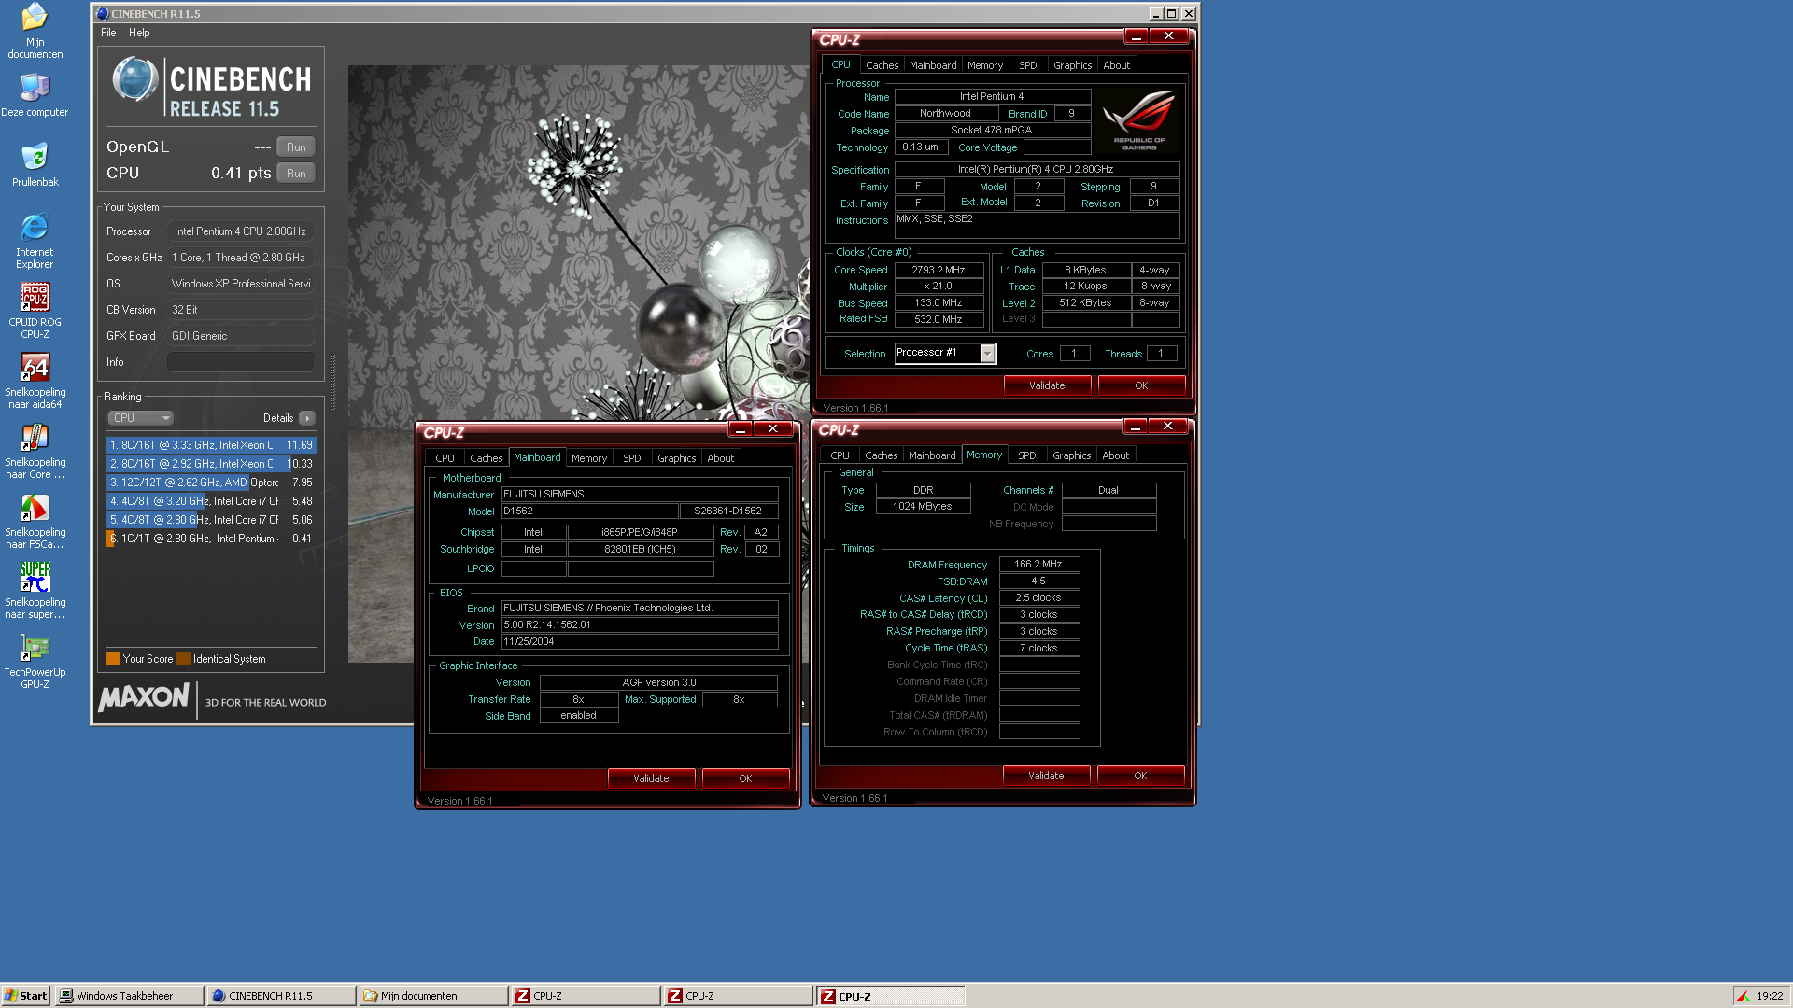Image resolution: width=1793 pixels, height=1008 pixels.
Task: Launch Internet Explorer desktop icon
Action: click(35, 241)
